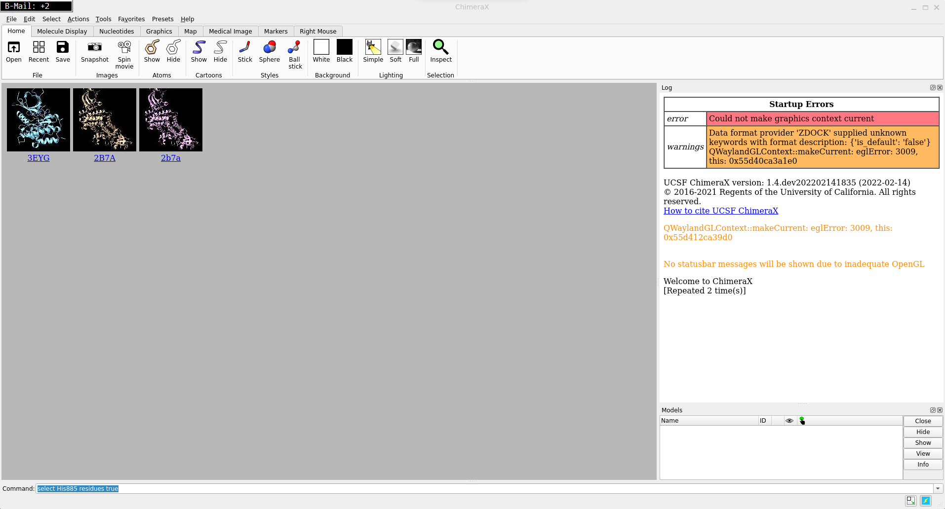This screenshot has width=945, height=509.
Task: Switch to the Molecule Display tab
Action: [62, 31]
